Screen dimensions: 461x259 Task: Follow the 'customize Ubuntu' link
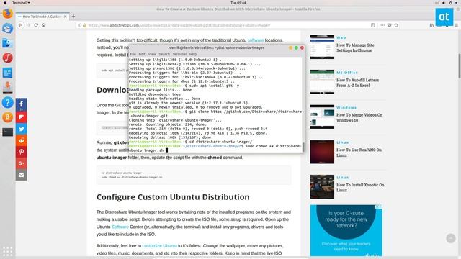160,246
